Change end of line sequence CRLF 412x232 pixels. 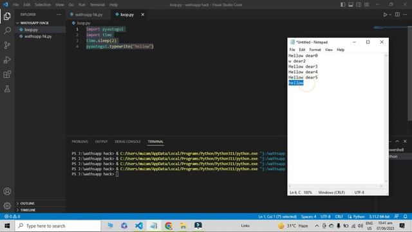click(x=339, y=217)
